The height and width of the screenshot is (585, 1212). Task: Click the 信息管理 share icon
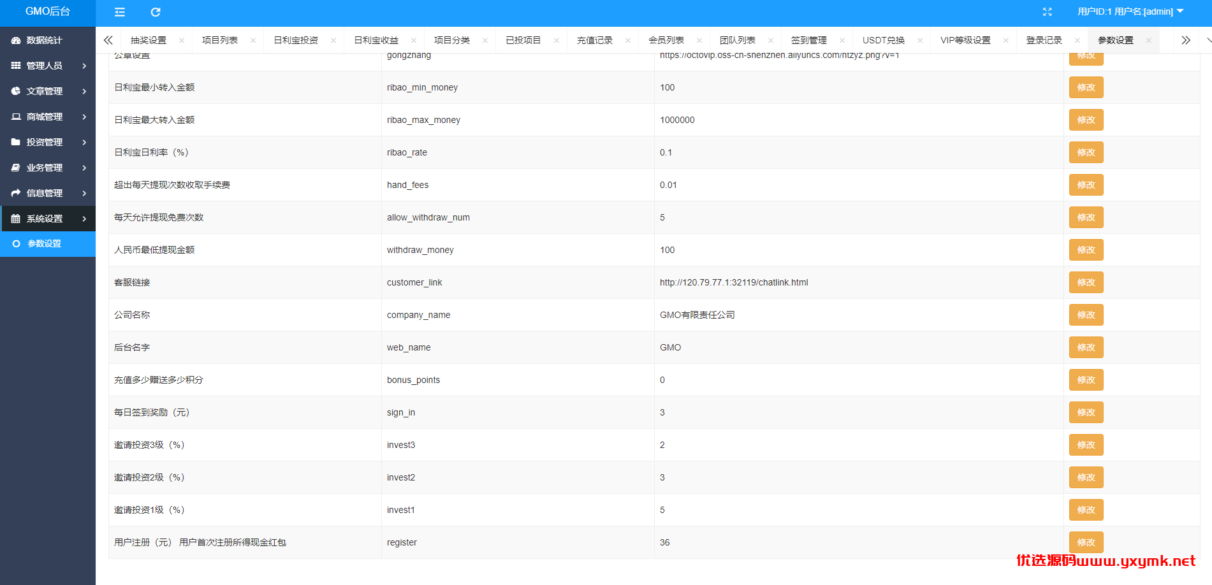tap(16, 193)
